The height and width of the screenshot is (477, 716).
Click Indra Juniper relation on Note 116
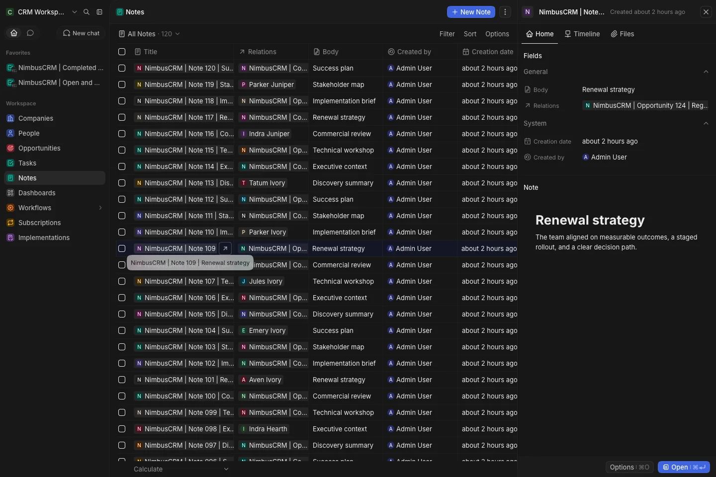coord(266,134)
